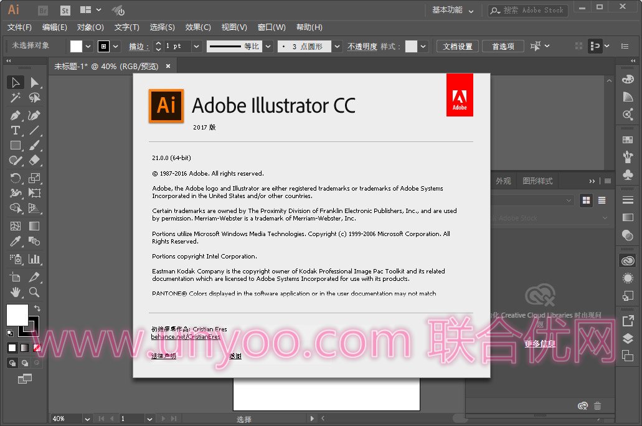Viewport: 642px width, 426px height.
Task: Pick the Magic Wand tool
Action: tap(16, 98)
